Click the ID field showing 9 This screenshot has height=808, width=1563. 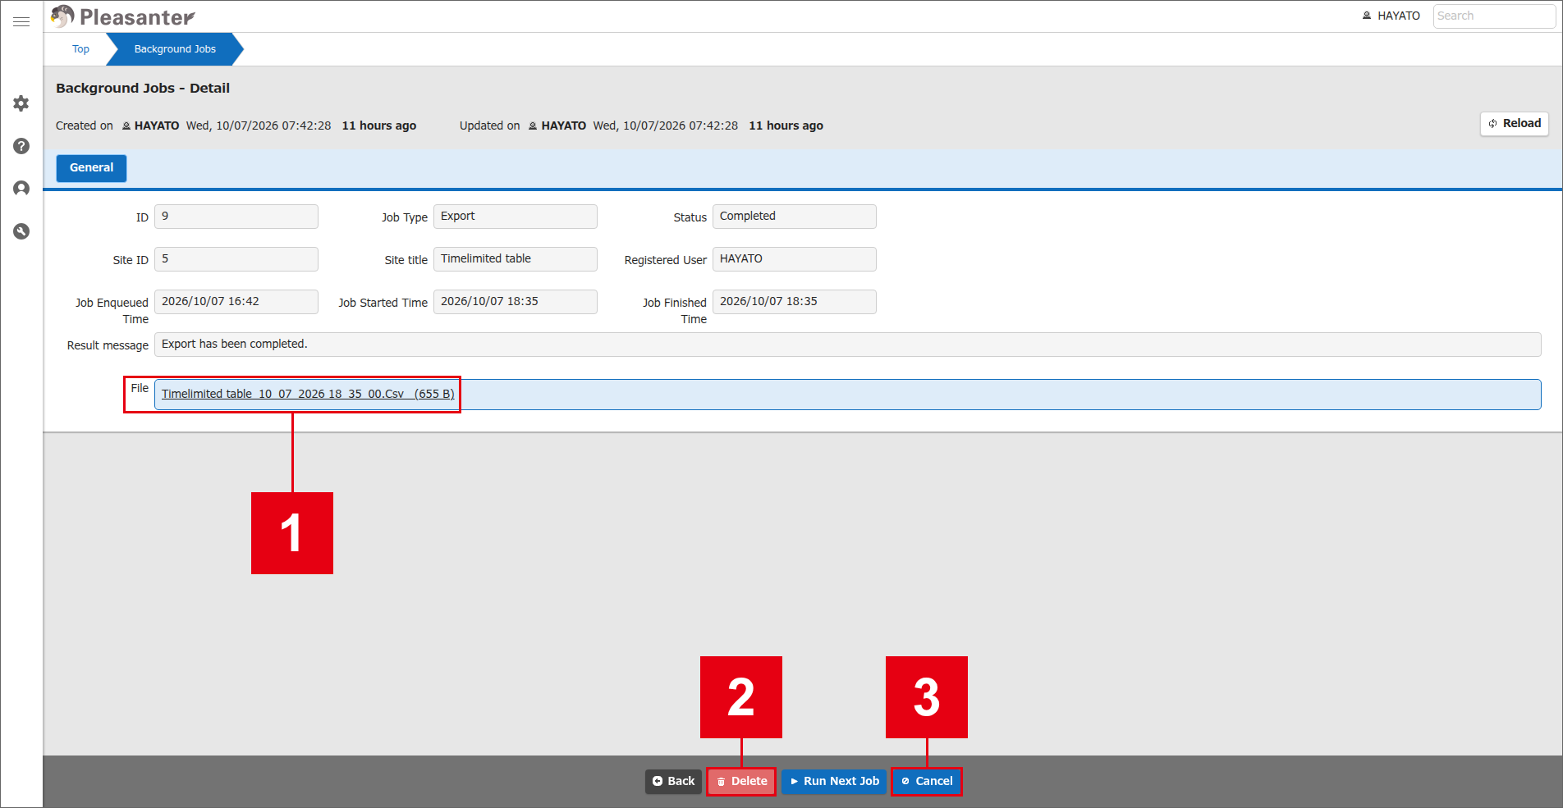click(236, 217)
